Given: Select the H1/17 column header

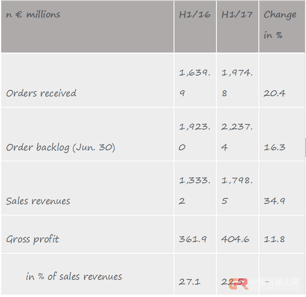Looking at the screenshot, I should (237, 15).
